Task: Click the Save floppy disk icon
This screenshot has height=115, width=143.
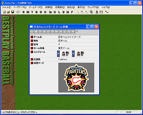Action: tap(13, 12)
